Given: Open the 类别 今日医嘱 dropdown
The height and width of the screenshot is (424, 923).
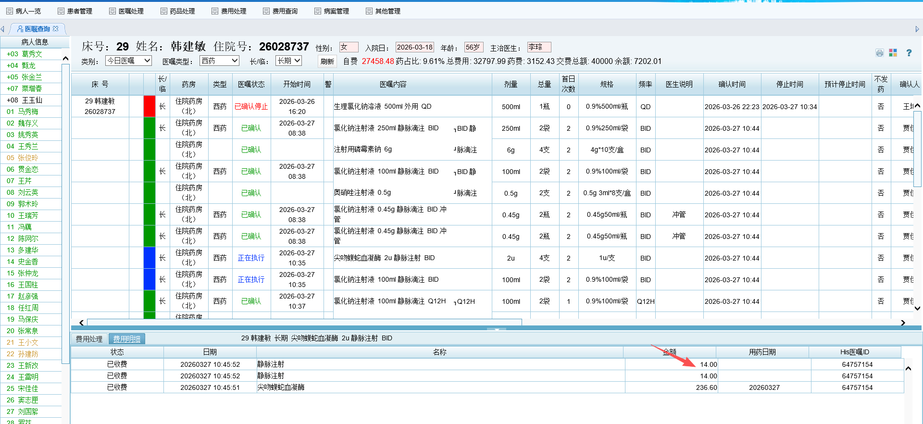Looking at the screenshot, I should point(128,61).
